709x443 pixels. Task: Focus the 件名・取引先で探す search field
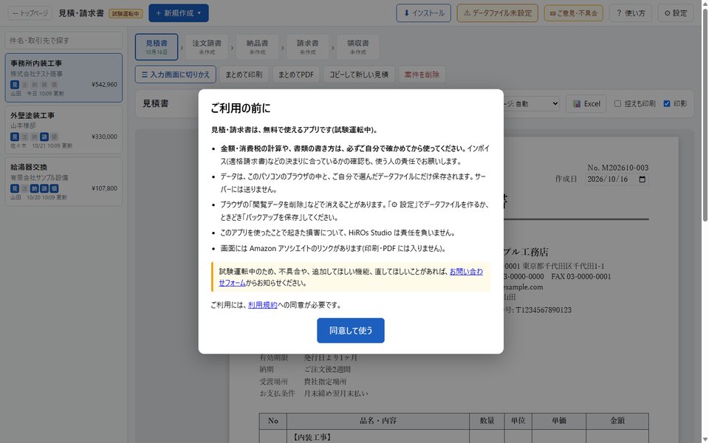coord(64,41)
